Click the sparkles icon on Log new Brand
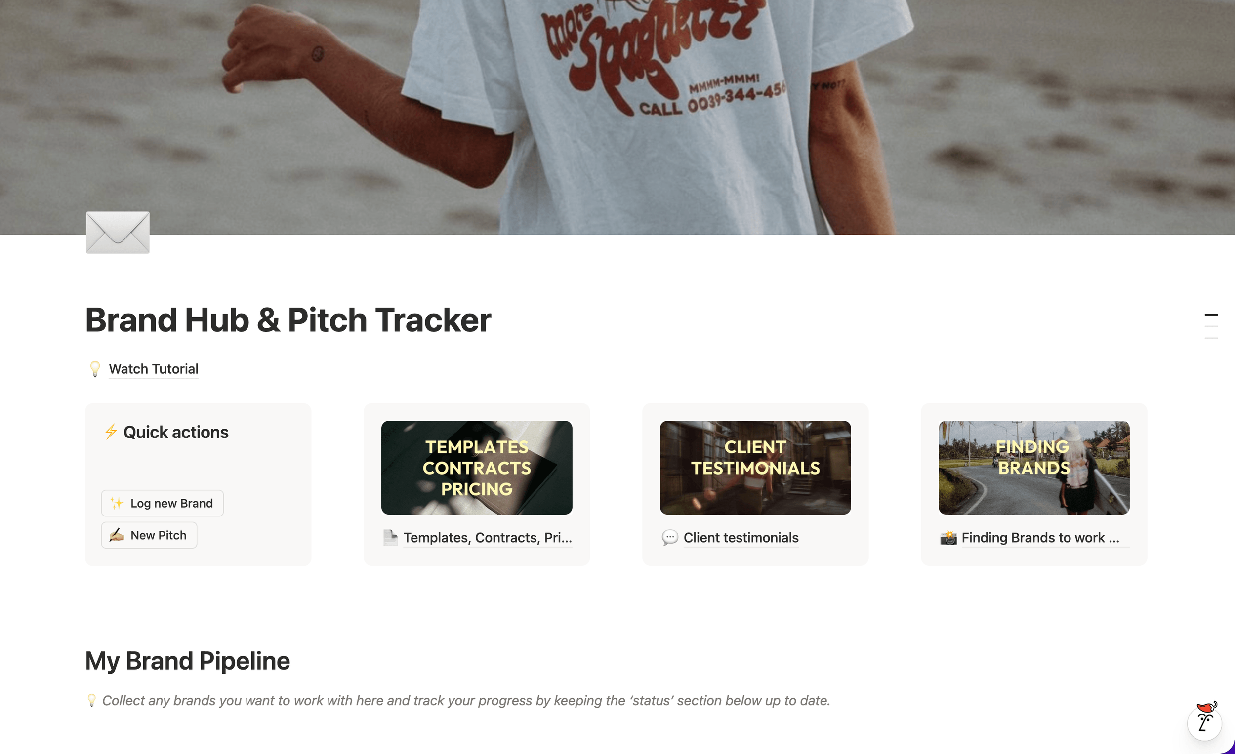 pos(116,503)
